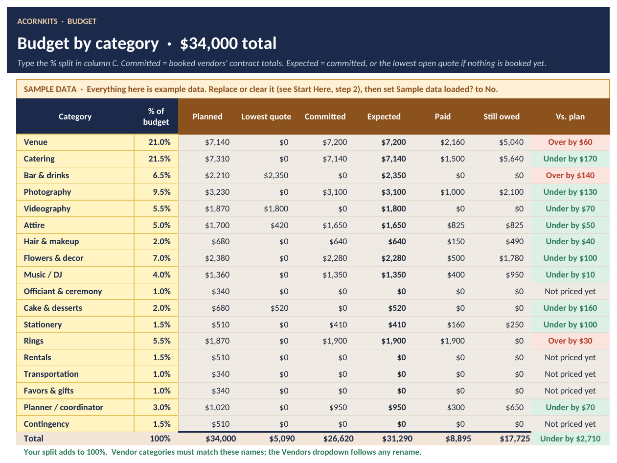Image resolution: width=617 pixels, height=463 pixels.
Task: Select Rings planned $1,870 cell
Action: click(207, 341)
